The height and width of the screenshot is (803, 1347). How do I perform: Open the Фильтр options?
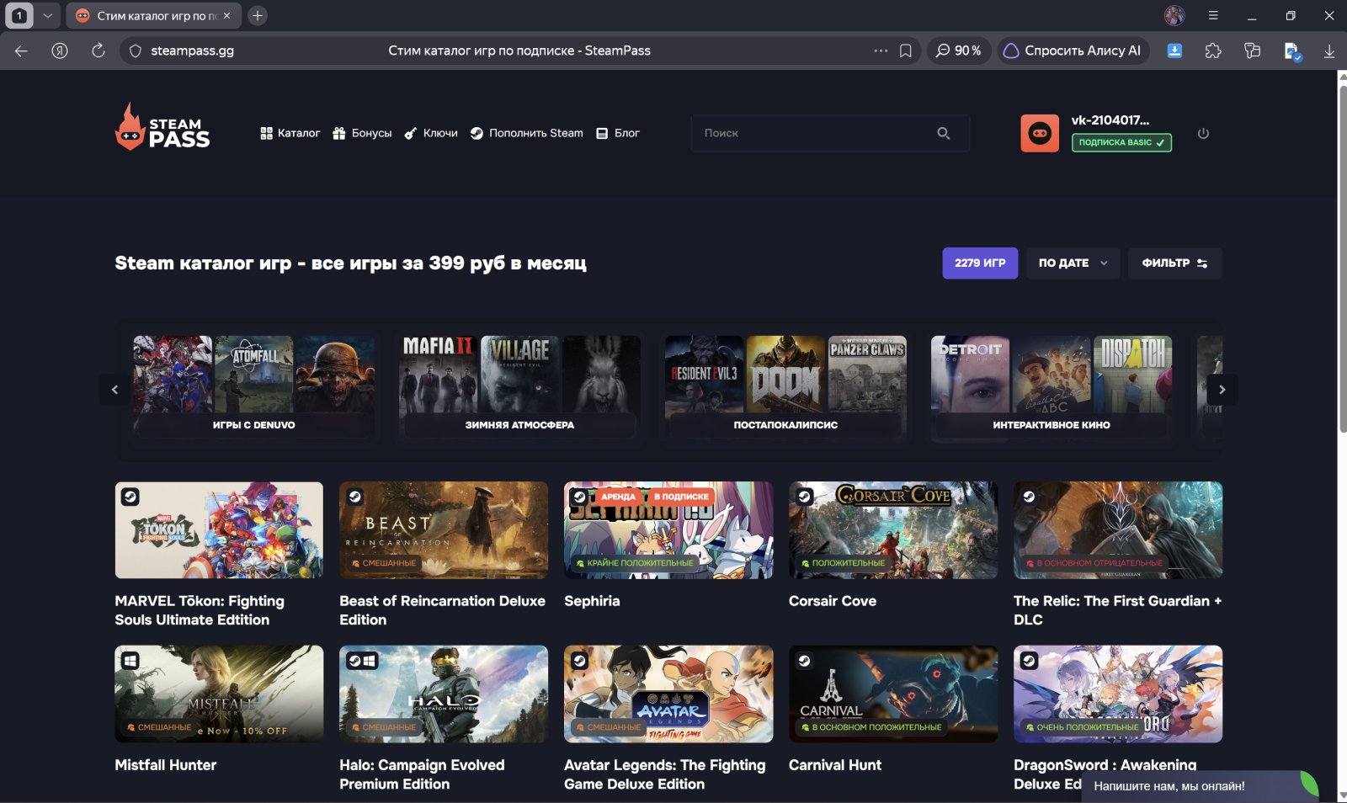[1175, 263]
